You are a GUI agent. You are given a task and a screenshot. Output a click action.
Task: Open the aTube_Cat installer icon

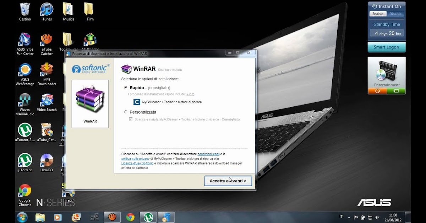tap(47, 133)
